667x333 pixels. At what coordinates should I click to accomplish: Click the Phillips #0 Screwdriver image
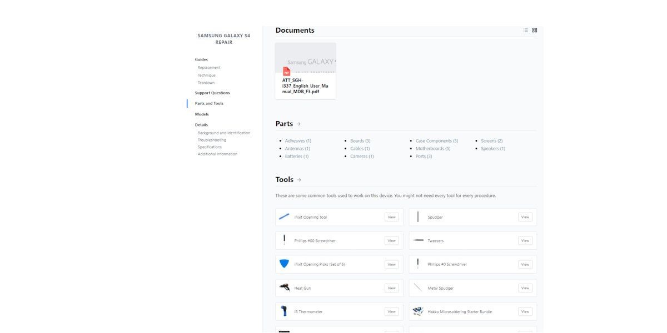[x=418, y=264]
